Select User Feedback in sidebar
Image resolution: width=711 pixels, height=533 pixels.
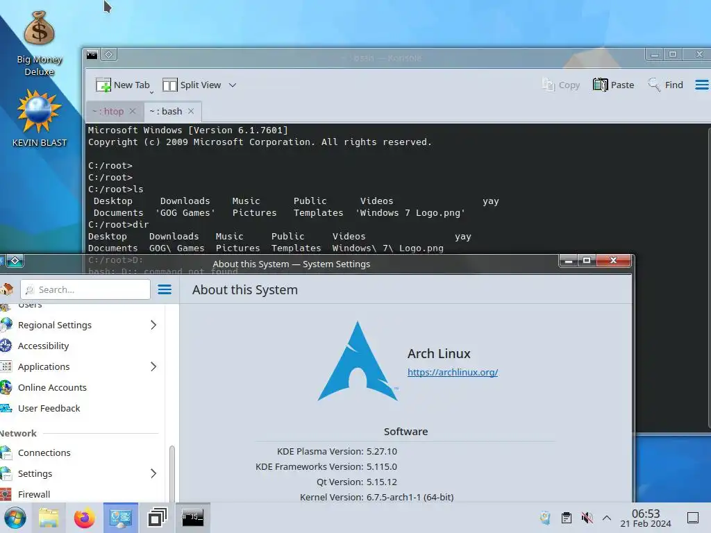pyautogui.click(x=81, y=408)
